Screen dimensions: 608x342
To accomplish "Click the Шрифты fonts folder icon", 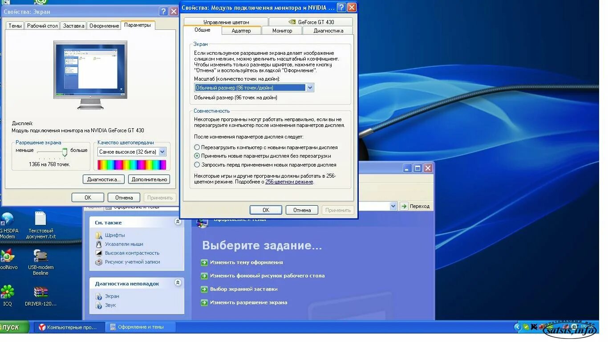I will tap(99, 235).
